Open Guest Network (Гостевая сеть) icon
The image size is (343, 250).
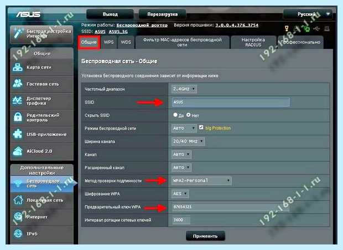(x=18, y=84)
